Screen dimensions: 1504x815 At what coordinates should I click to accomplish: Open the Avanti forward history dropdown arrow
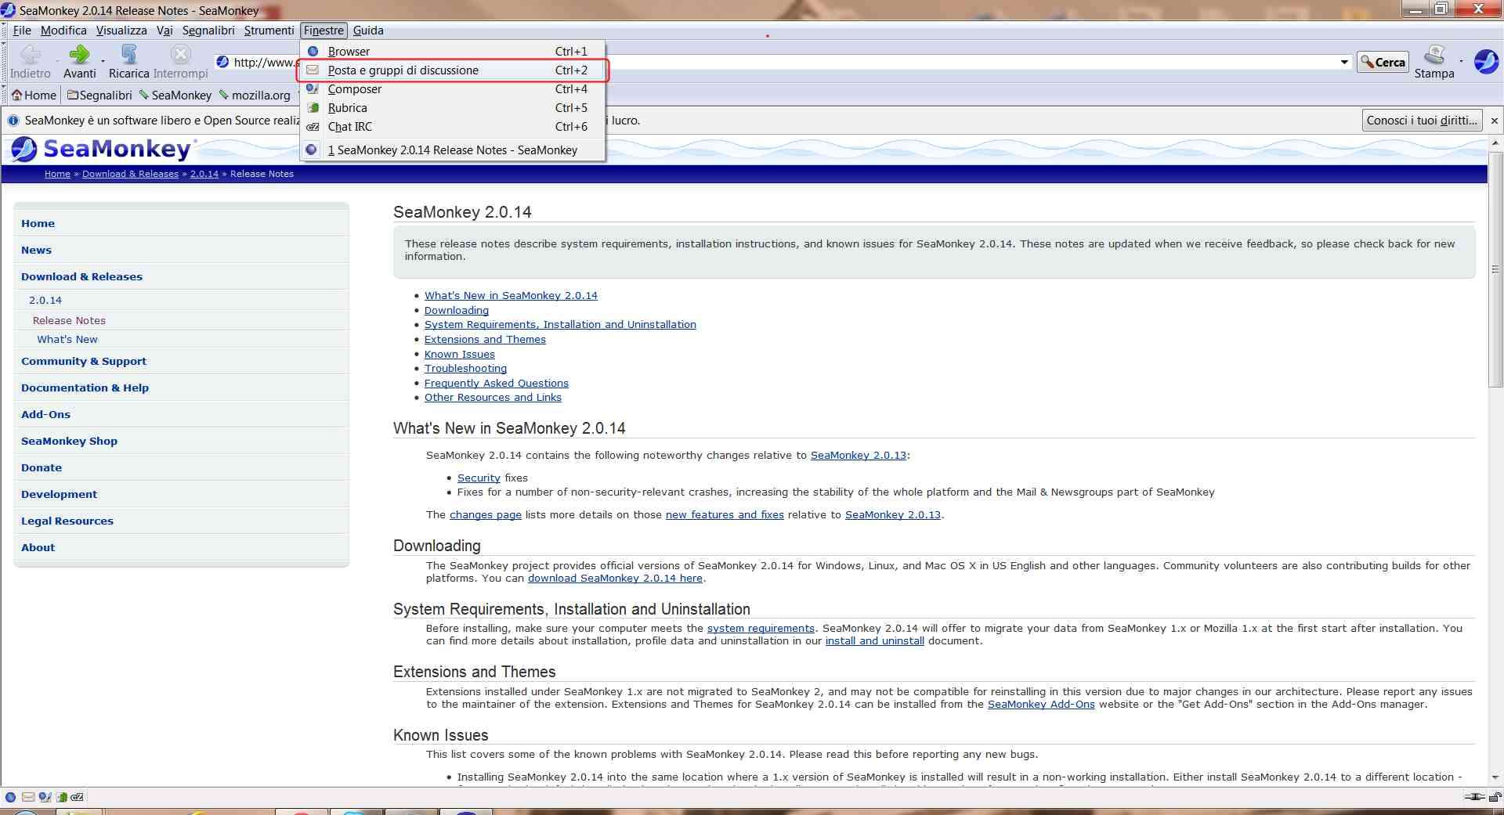[103, 60]
